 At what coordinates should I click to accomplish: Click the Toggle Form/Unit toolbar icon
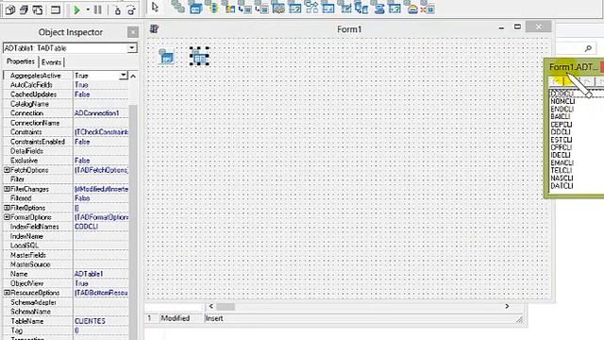click(38, 9)
